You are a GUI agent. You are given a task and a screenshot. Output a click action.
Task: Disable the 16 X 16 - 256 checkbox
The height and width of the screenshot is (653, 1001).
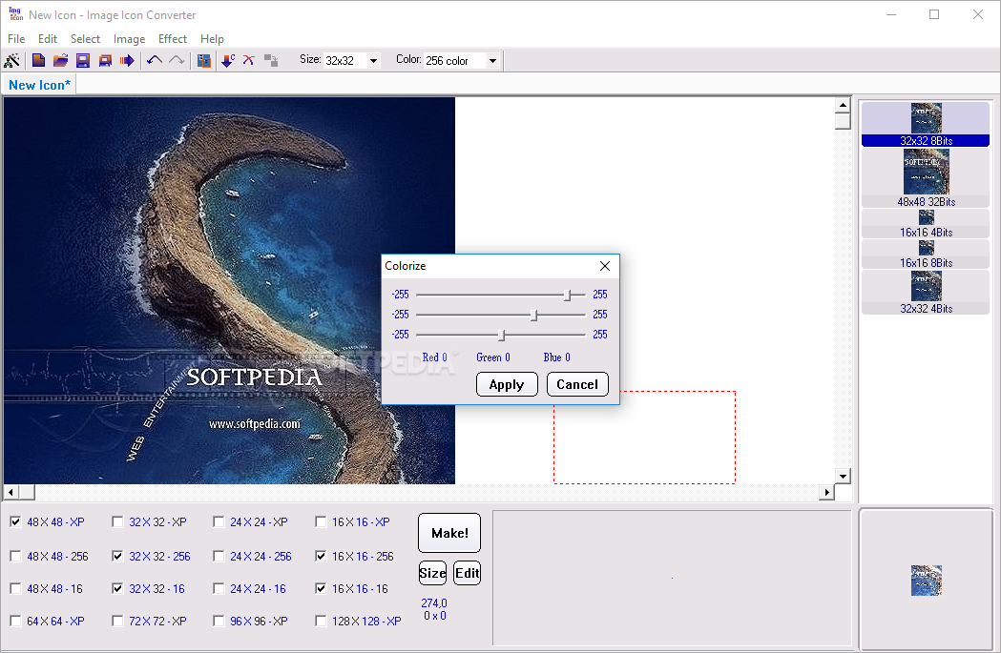point(321,555)
